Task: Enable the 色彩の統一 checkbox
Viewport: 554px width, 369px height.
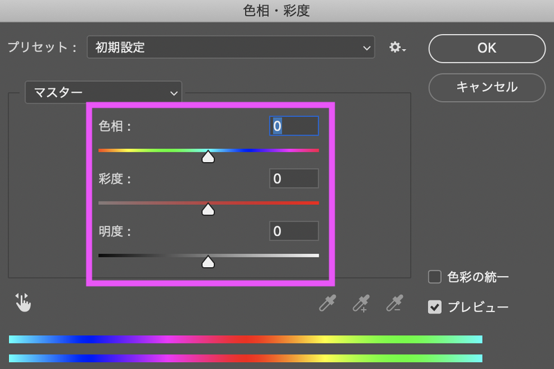Action: (x=435, y=278)
